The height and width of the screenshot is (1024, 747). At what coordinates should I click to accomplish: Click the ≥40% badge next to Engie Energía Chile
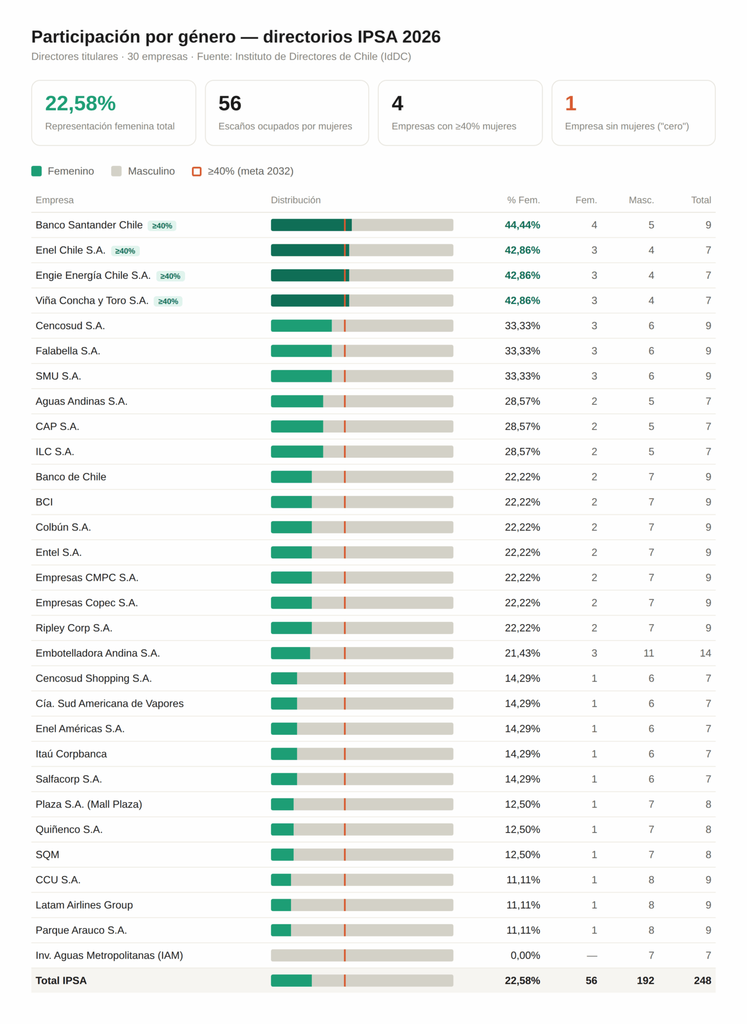coord(171,276)
